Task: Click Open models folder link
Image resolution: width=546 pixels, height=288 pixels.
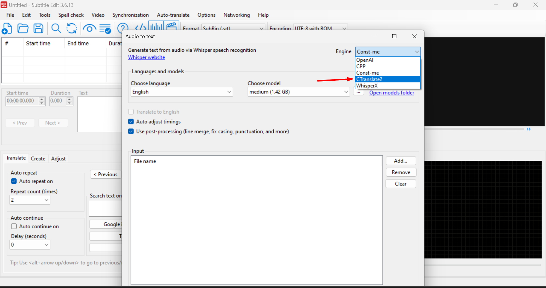Action: point(392,93)
